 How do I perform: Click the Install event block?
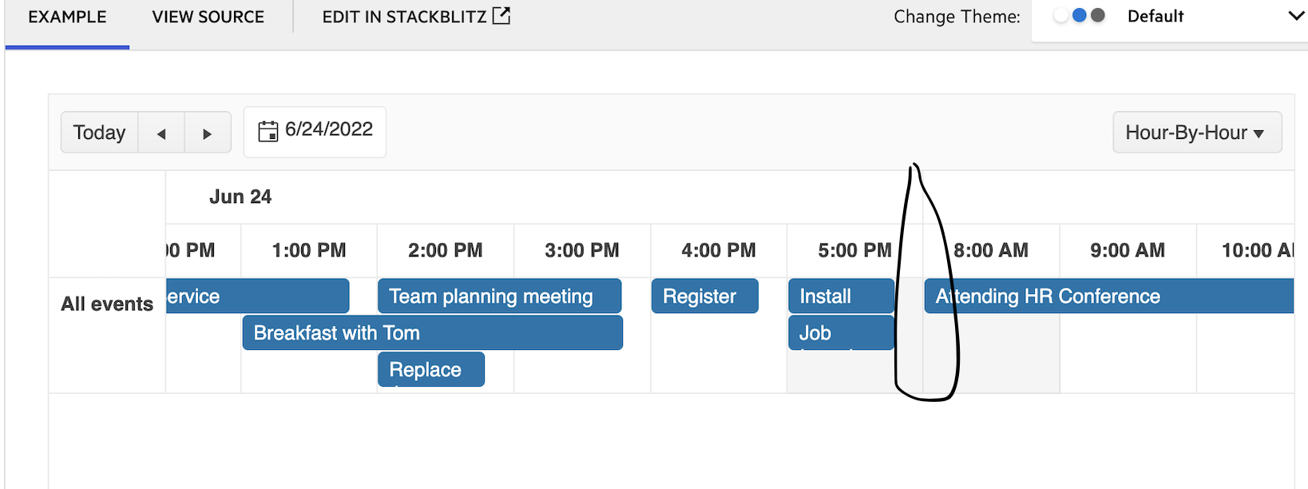[x=840, y=296]
